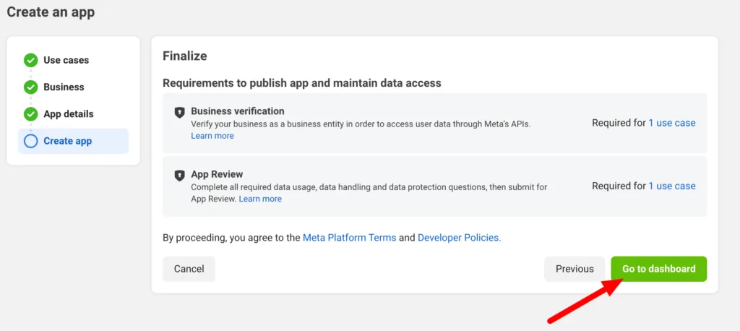740x331 pixels.
Task: Click the green checkmark beside Business
Action: pyautogui.click(x=30, y=87)
